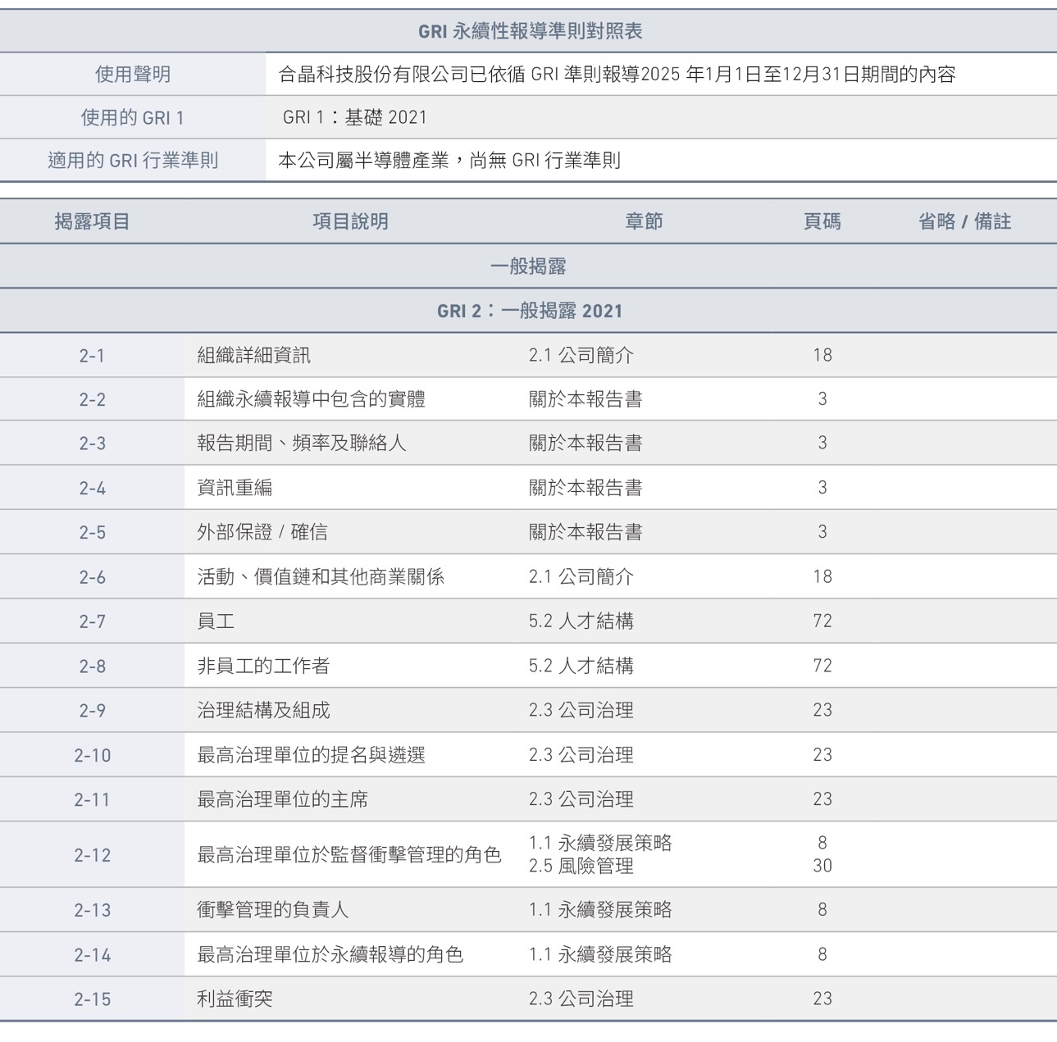Click page number 3 in row 2-5
This screenshot has height=1042, width=1057.
tap(822, 532)
